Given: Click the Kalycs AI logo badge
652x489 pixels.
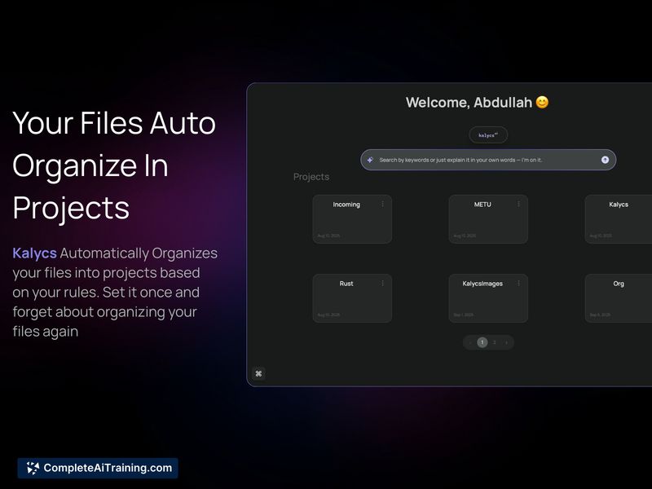Looking at the screenshot, I should (x=488, y=135).
